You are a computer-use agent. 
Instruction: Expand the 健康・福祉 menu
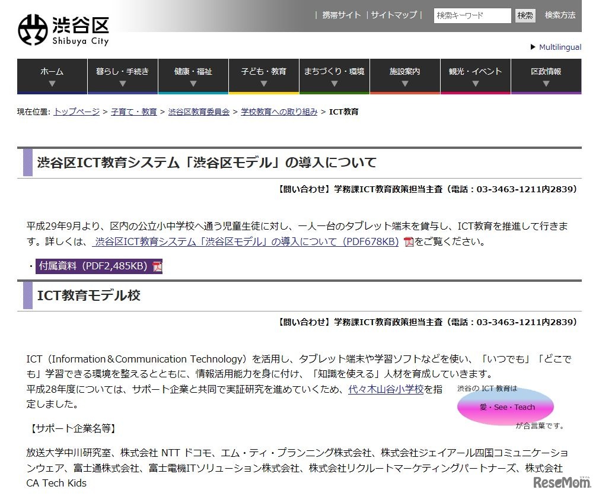[193, 76]
